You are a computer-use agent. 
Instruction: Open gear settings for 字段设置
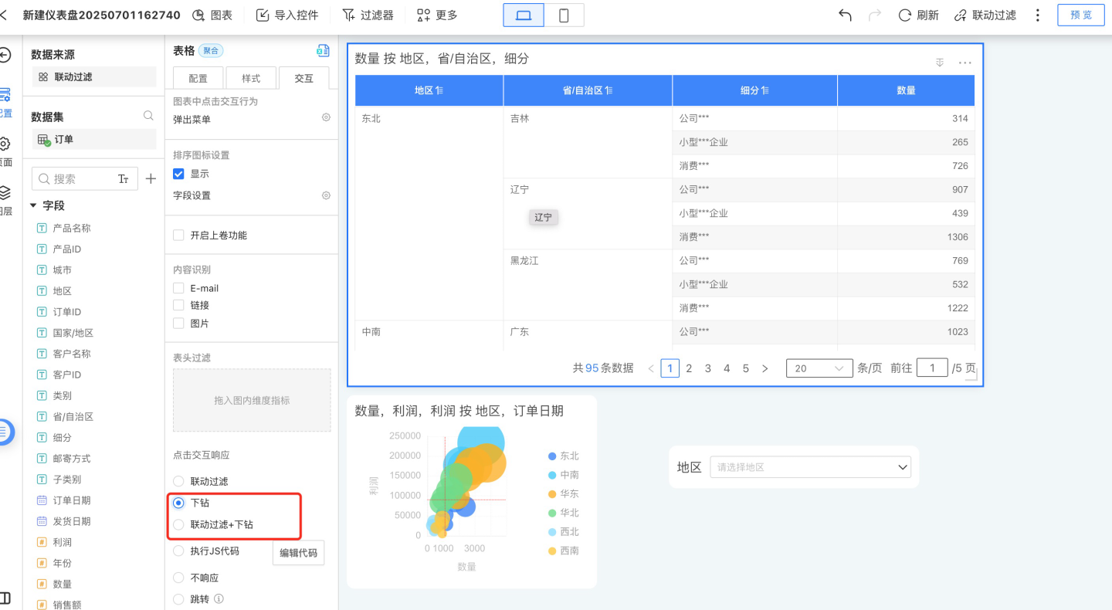tap(326, 196)
